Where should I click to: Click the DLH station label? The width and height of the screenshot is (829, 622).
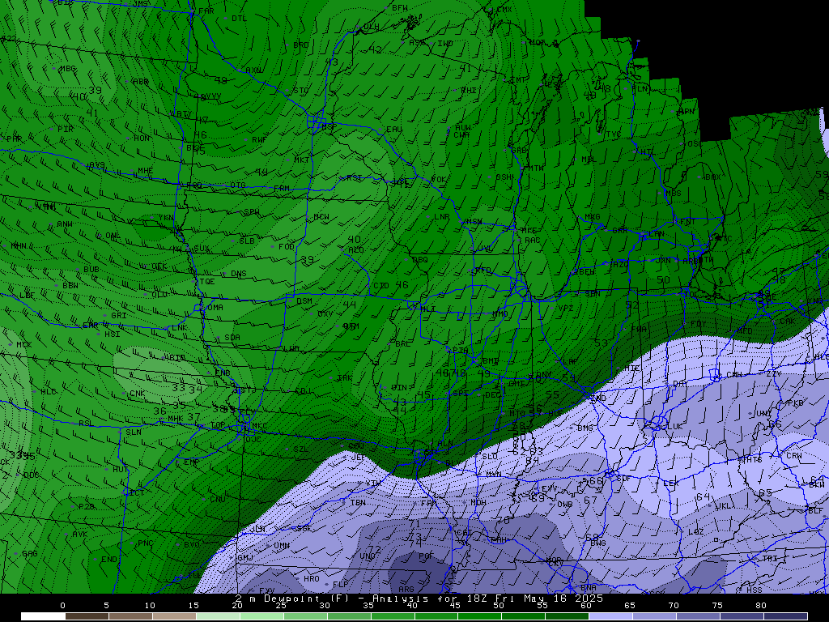click(371, 27)
